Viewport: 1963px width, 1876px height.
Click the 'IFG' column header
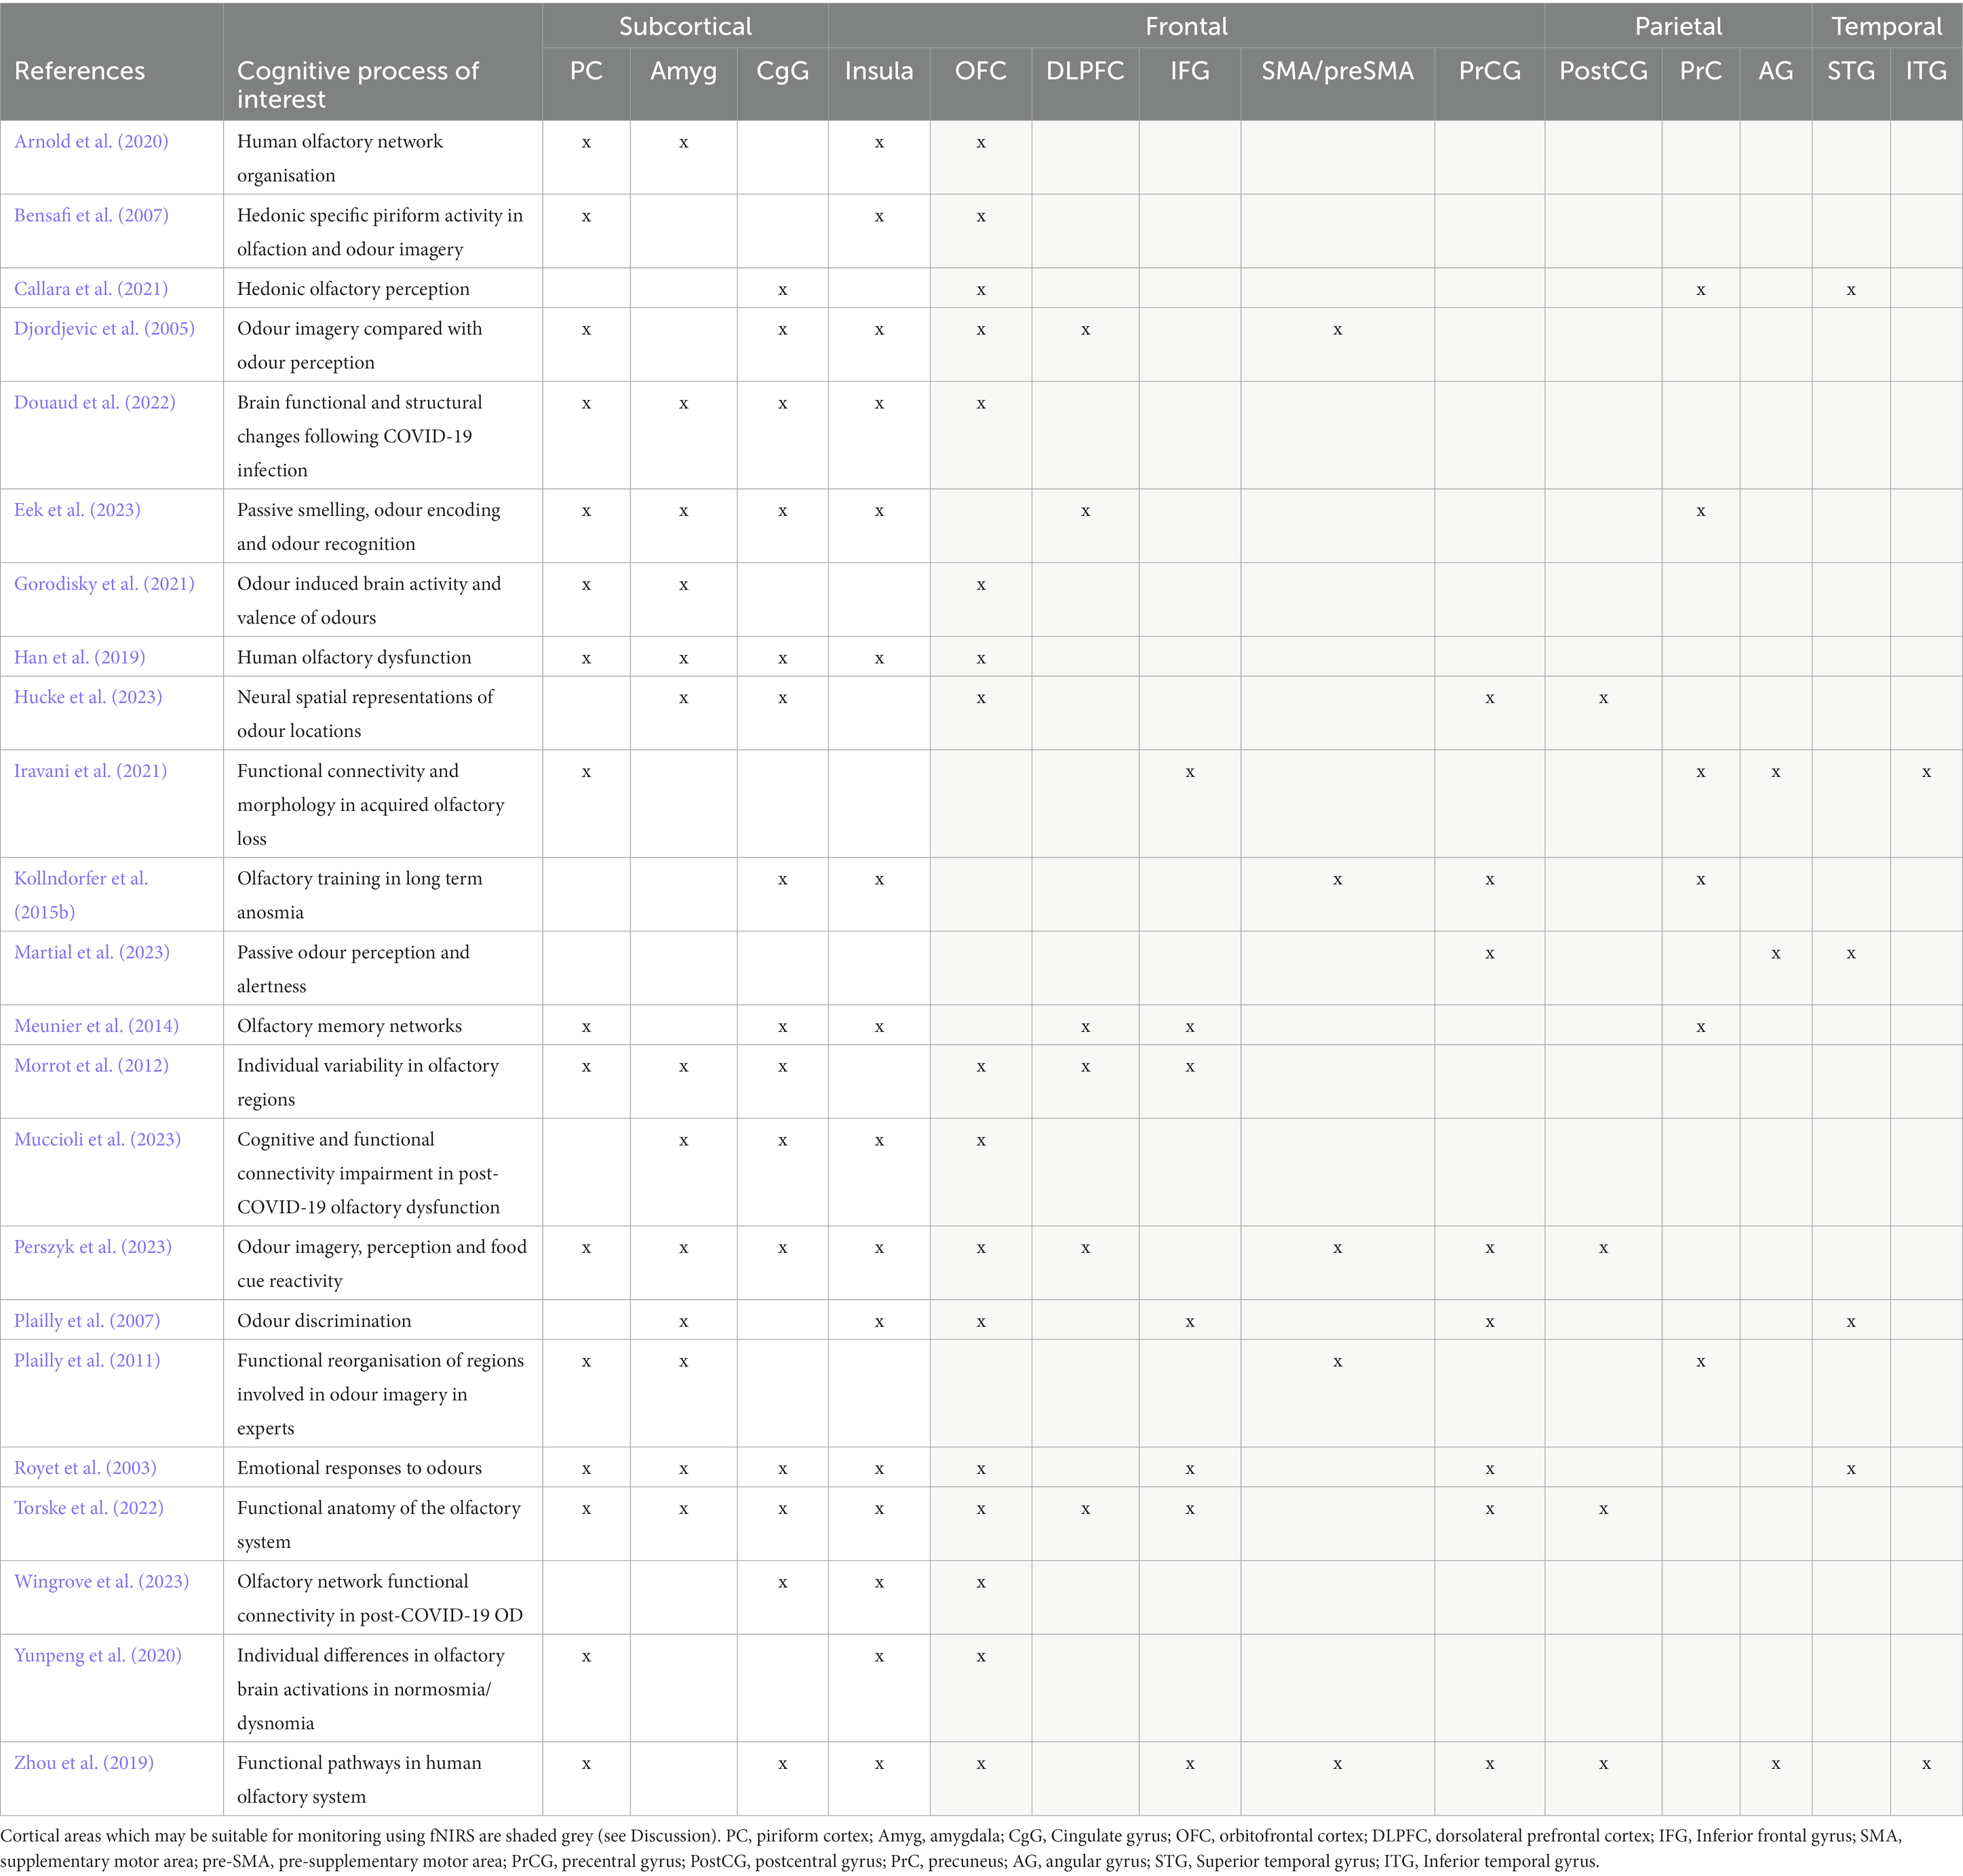click(x=1190, y=71)
